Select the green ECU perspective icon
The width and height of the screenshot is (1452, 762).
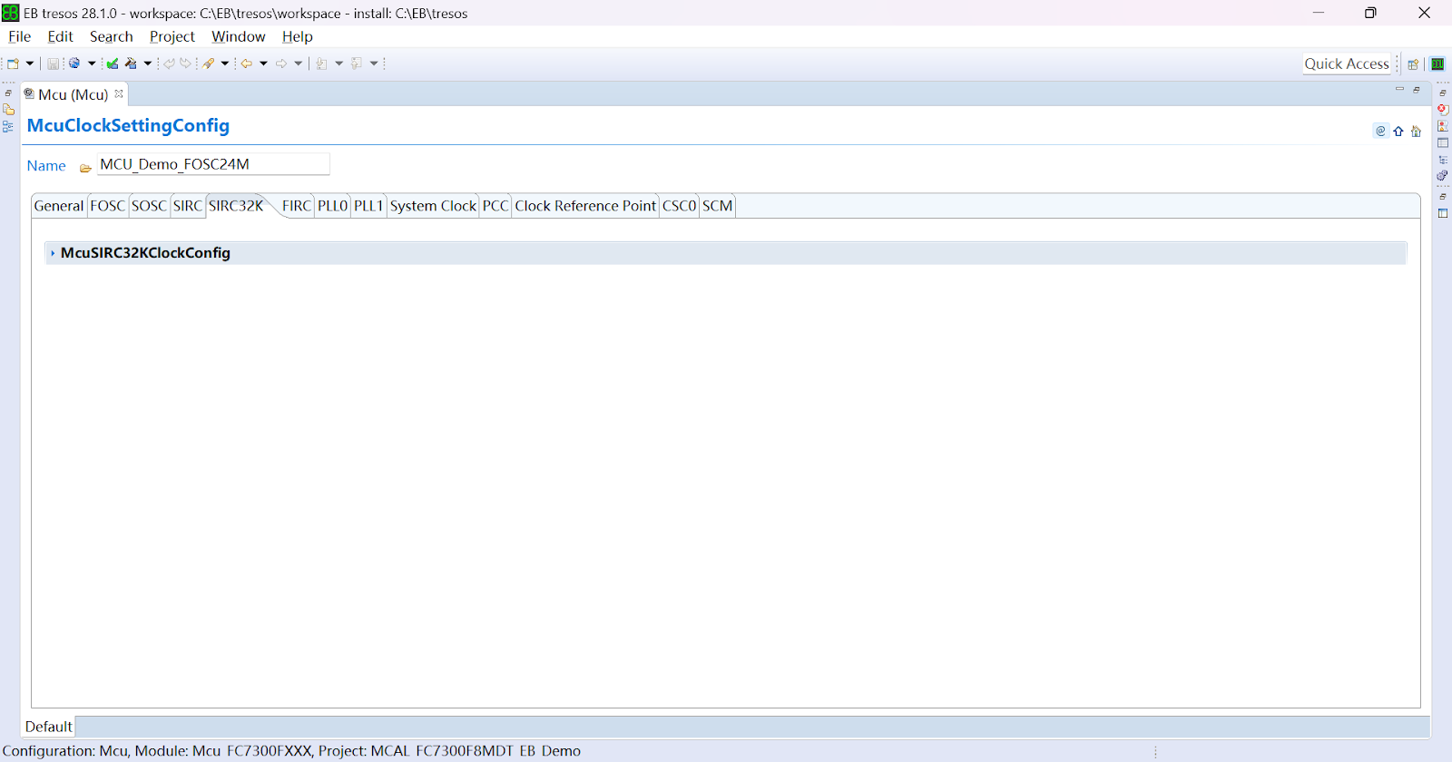click(1437, 64)
